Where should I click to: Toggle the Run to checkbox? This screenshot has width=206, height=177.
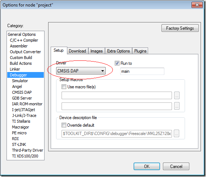pyautogui.click(x=117, y=63)
